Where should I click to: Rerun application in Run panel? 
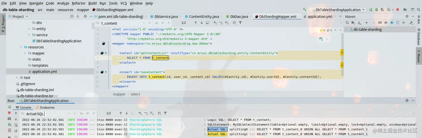9,107
